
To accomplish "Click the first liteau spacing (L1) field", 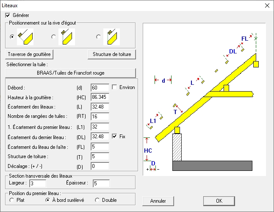I will (100, 127).
